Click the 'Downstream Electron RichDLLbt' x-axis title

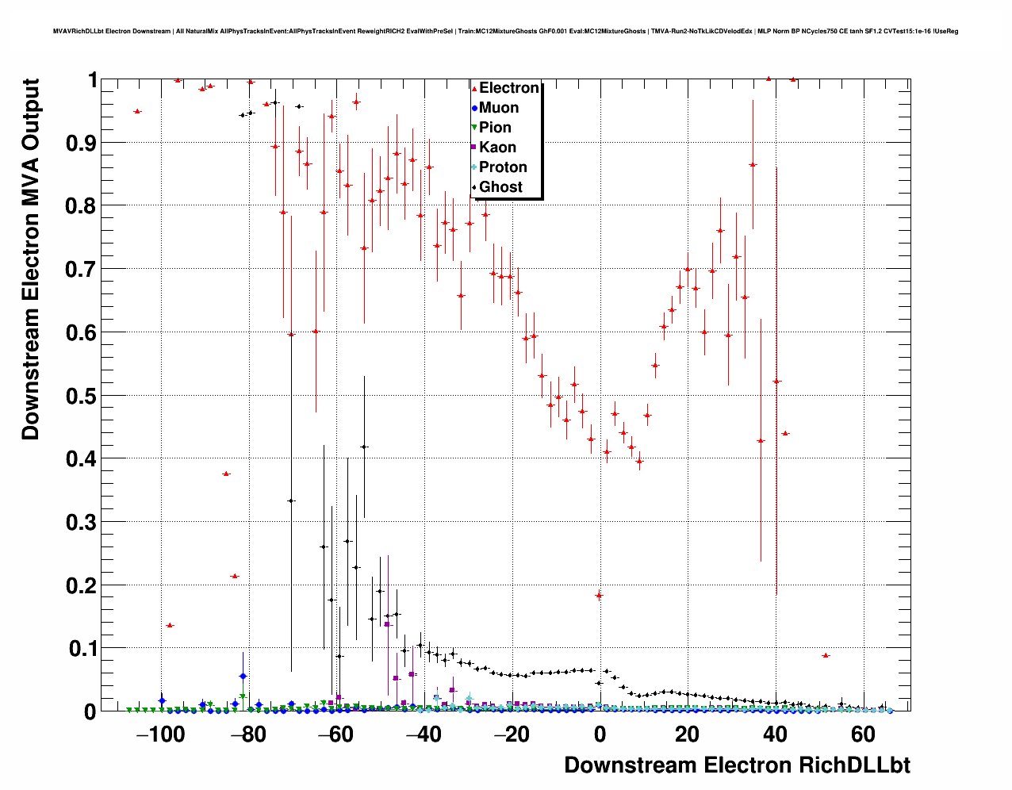point(737,765)
